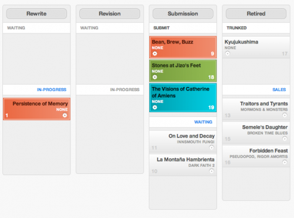The image size is (294, 218).
Task: Click gear icon on Stones at Jizo's Feet
Action: (155, 77)
